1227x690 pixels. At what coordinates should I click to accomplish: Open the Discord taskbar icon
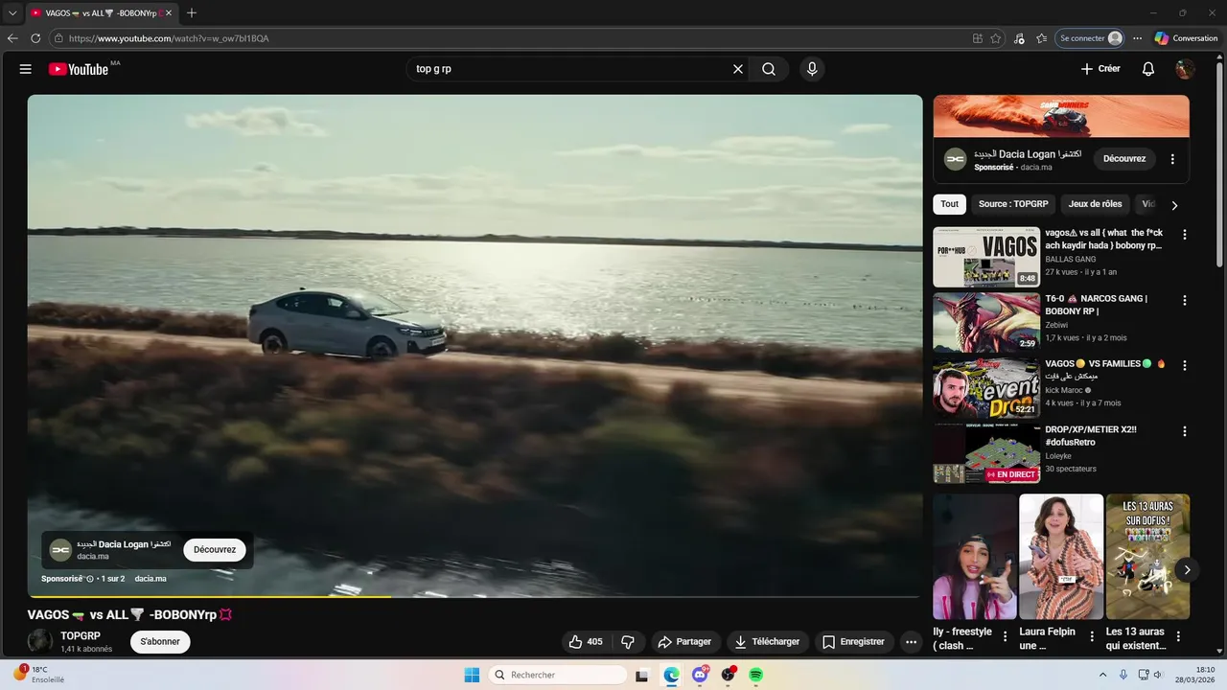tap(700, 675)
